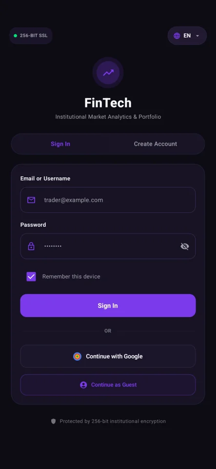Click the globe language icon
216x469 pixels.
click(177, 36)
